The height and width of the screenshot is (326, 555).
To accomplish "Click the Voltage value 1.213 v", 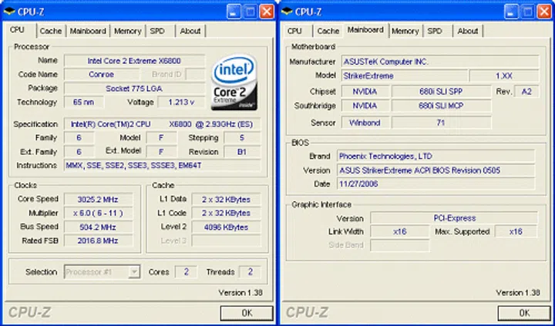I will (x=181, y=103).
